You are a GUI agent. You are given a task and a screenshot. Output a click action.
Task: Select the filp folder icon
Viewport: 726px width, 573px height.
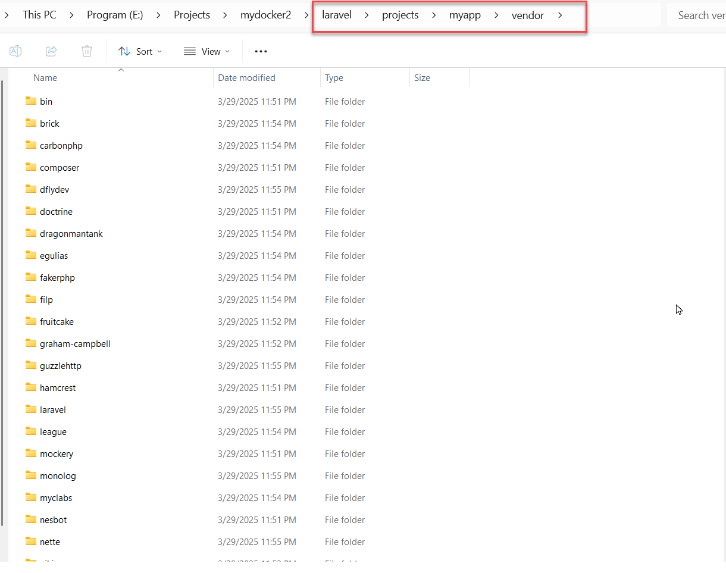click(x=31, y=299)
